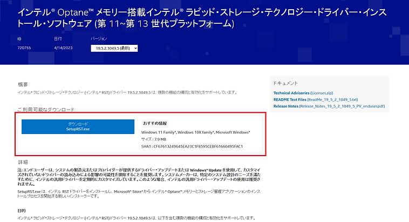Open Technical Advisories Licenses.zip link
The height and width of the screenshot is (222, 409).
coord(303,93)
